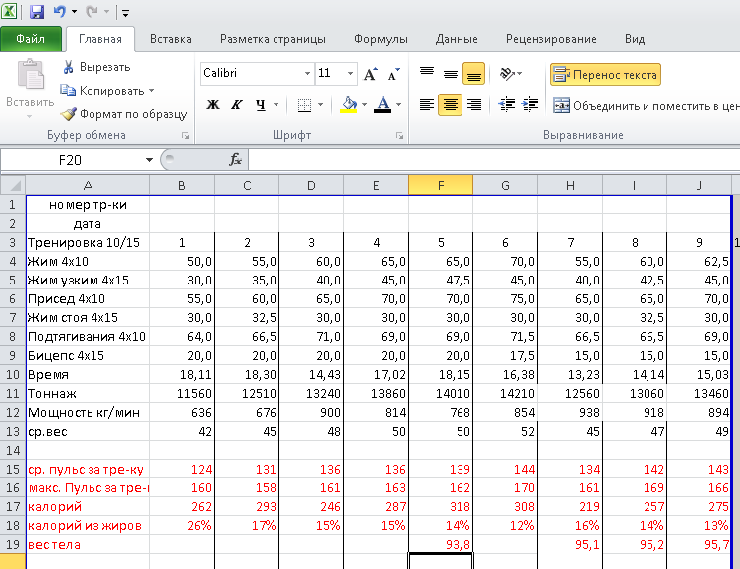Click the Save icon in quick access toolbar
Image resolution: width=740 pixels, height=569 pixels.
click(37, 13)
